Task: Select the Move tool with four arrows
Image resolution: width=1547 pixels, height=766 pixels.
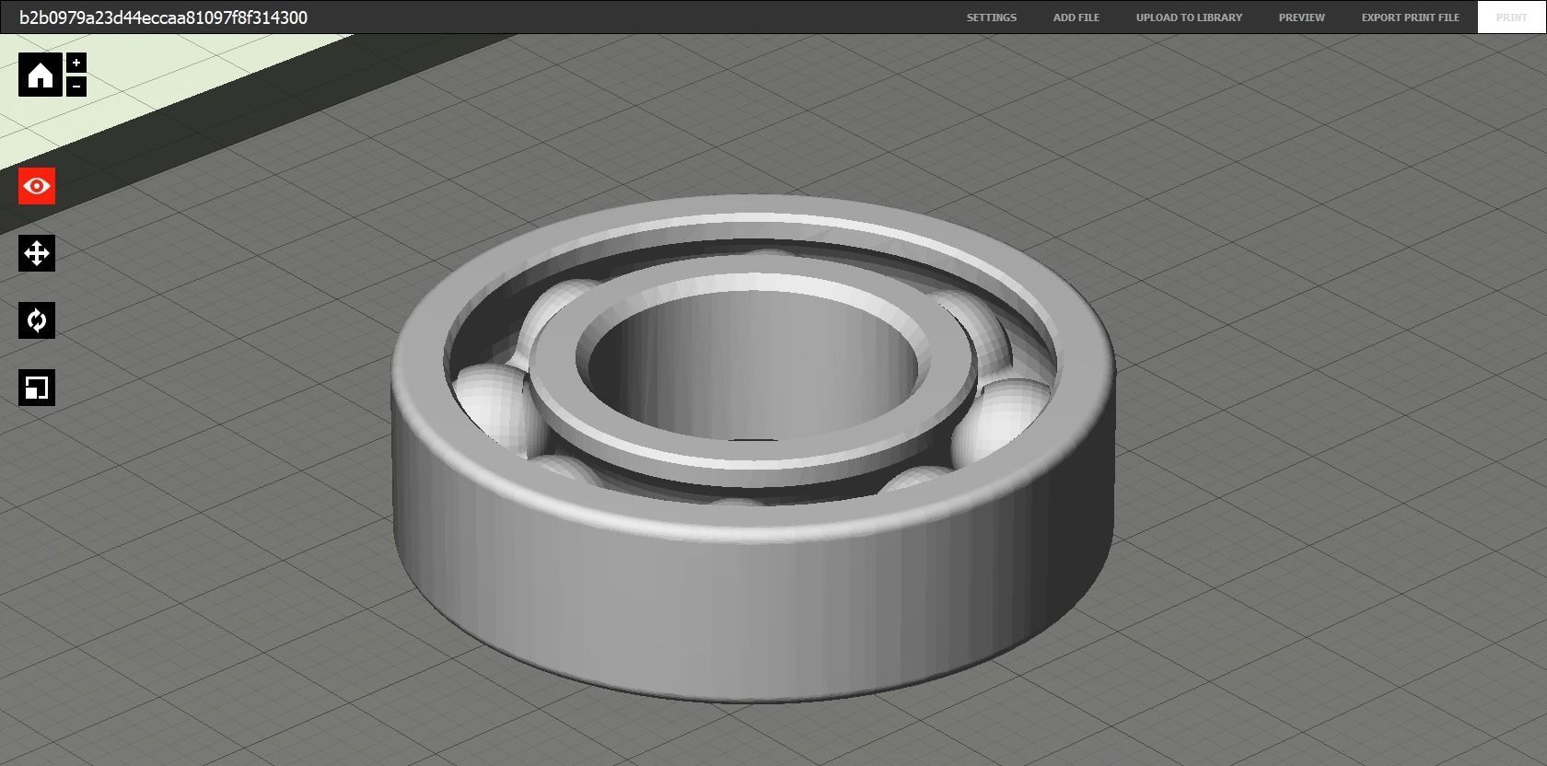Action: point(37,253)
